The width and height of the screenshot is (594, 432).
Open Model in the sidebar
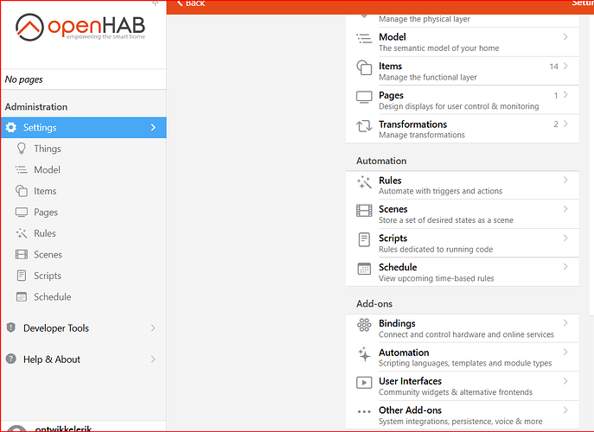83,169
